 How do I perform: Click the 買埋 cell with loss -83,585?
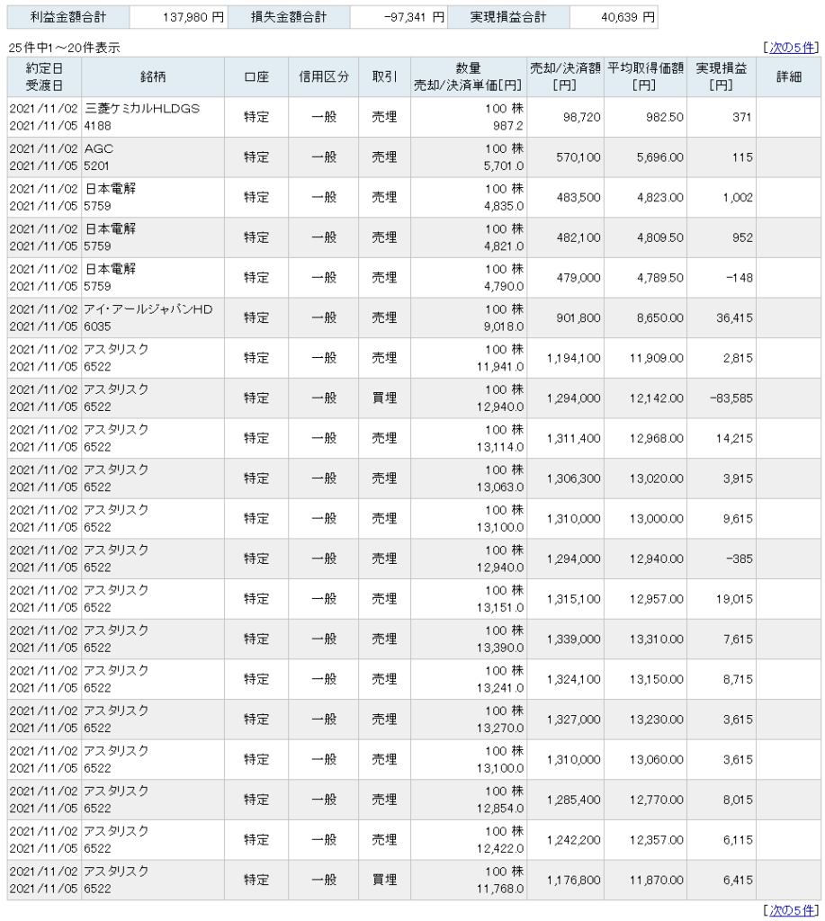[384, 398]
